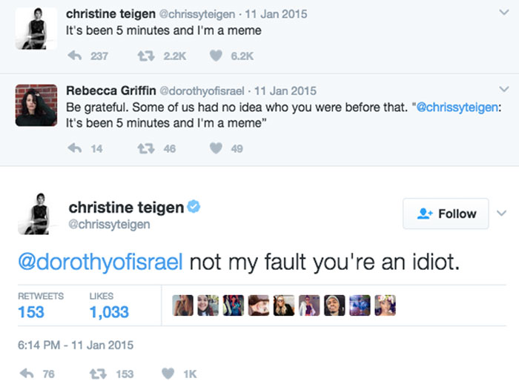Retweet the main tweet with 153 retweets
Screen dimensions: 519x384
click(x=96, y=374)
